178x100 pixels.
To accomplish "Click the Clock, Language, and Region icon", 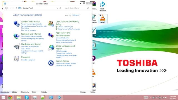I will (51, 48).
